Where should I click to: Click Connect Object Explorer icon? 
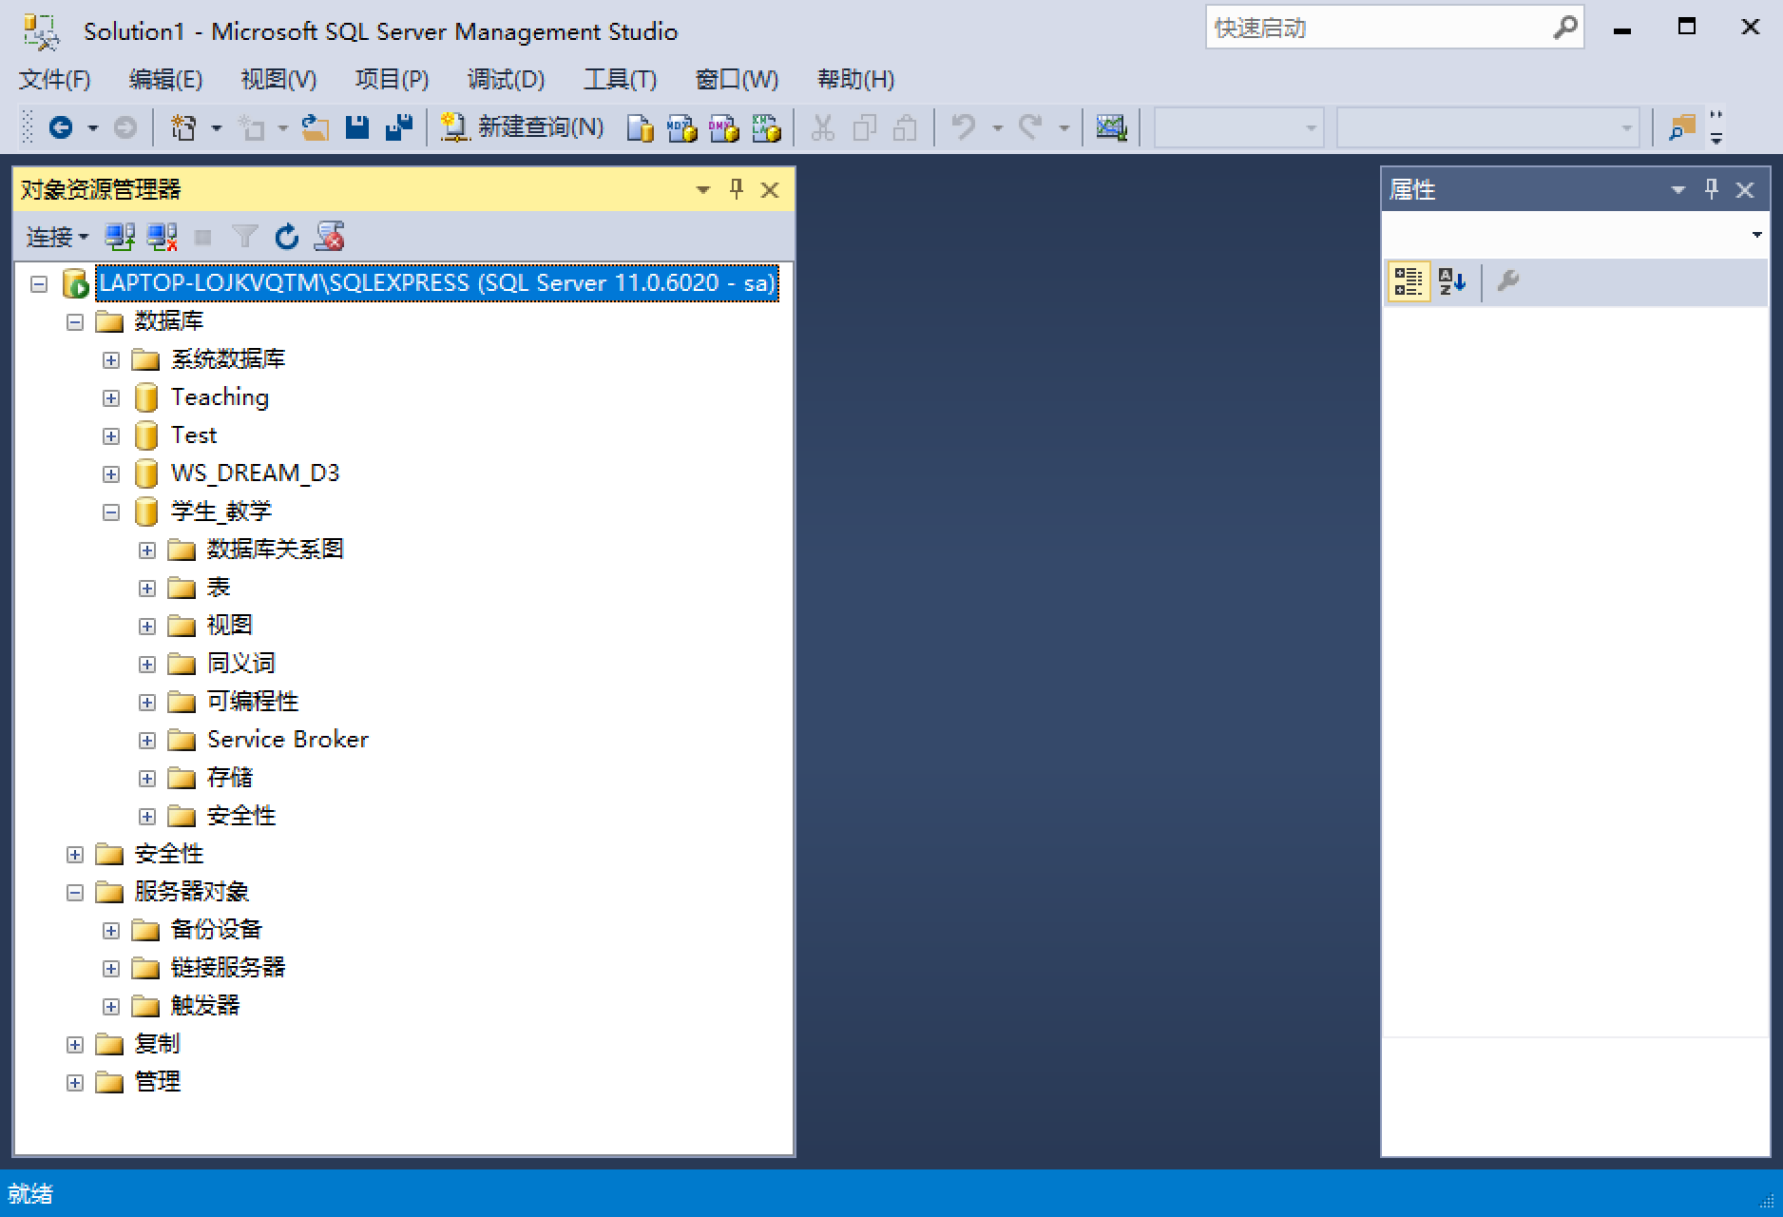[x=120, y=237]
